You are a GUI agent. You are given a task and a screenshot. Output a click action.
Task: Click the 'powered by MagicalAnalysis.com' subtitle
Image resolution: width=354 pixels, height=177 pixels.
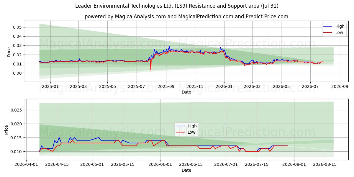[x=186, y=17]
